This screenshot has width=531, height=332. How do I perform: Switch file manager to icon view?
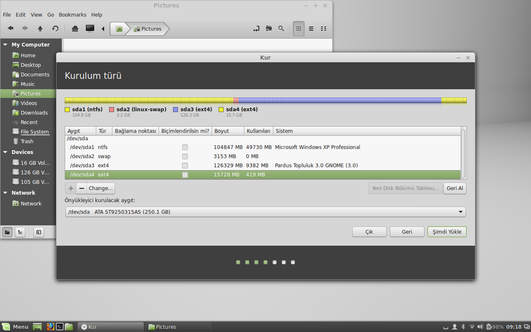[298, 29]
